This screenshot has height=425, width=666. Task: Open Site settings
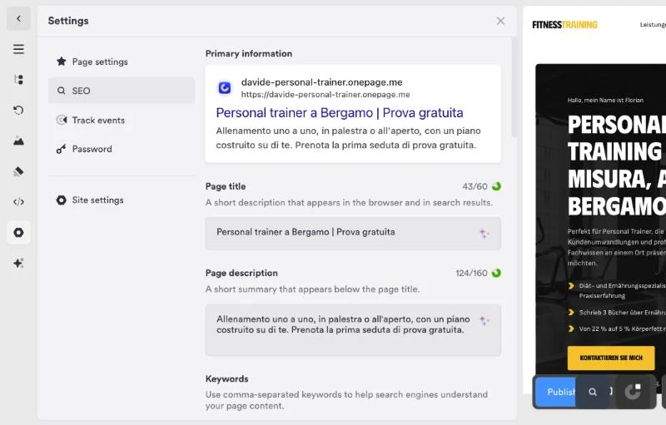tap(122, 200)
